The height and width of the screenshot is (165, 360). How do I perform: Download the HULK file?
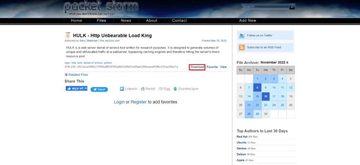pos(197,67)
